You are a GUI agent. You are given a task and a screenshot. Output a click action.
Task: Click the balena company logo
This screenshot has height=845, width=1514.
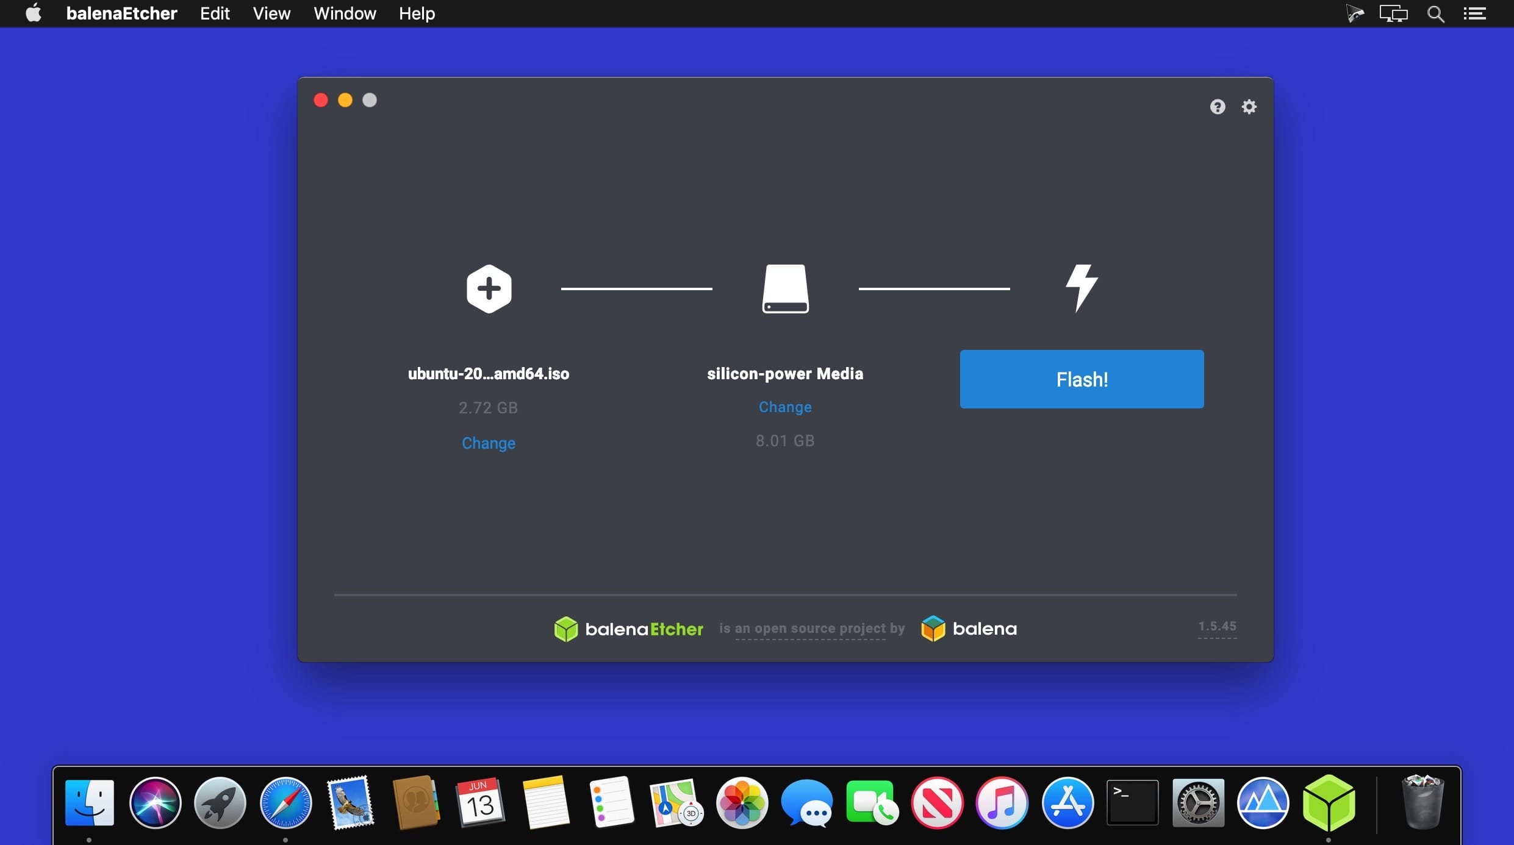969,629
